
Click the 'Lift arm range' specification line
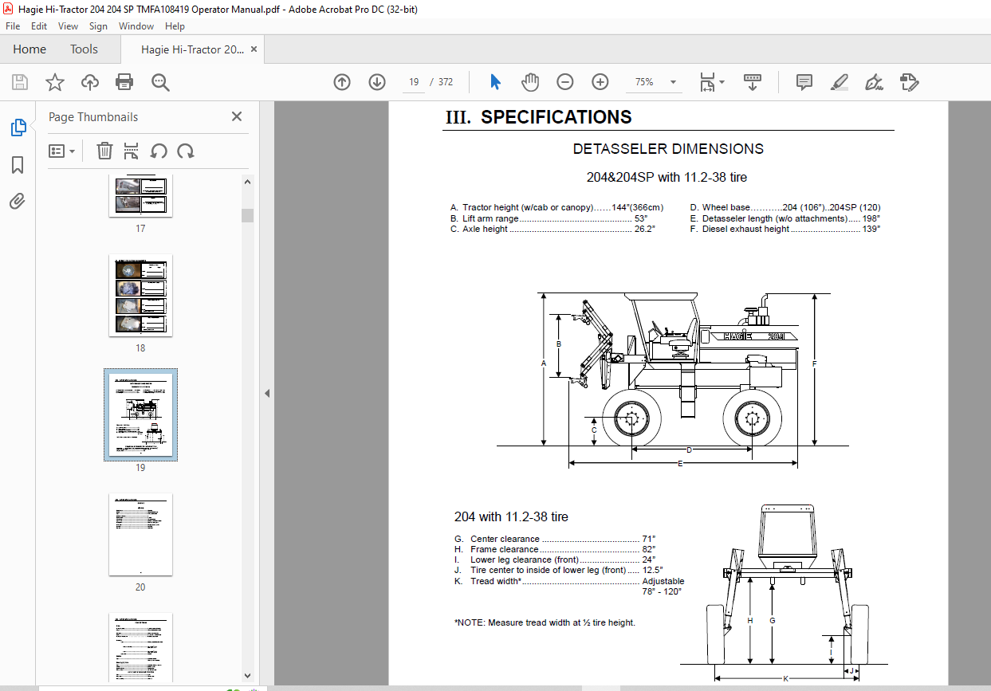553,218
